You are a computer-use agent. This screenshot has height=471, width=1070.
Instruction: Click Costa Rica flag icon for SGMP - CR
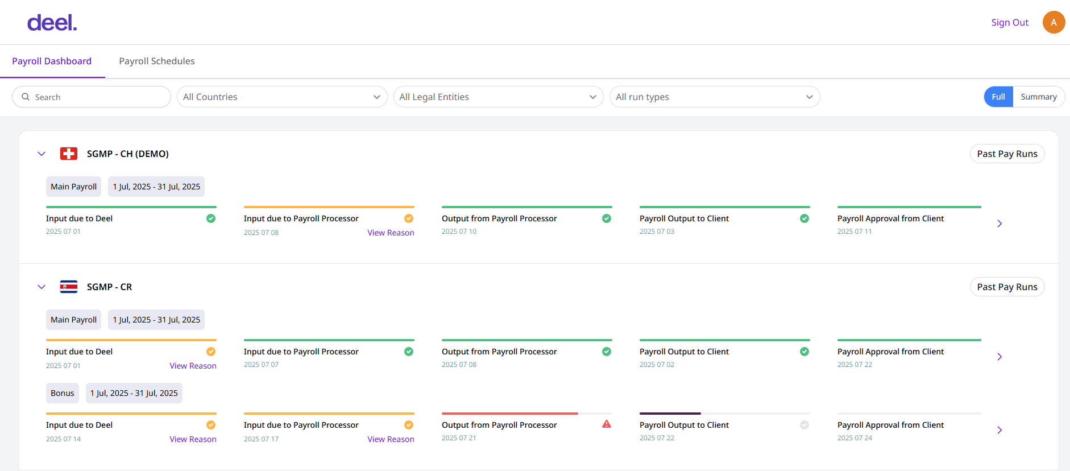point(69,287)
